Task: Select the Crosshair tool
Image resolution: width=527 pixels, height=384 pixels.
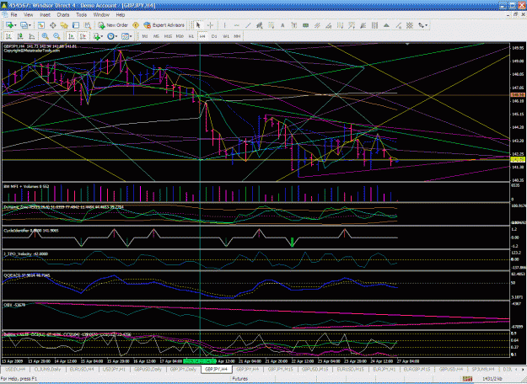Action: 211,25
